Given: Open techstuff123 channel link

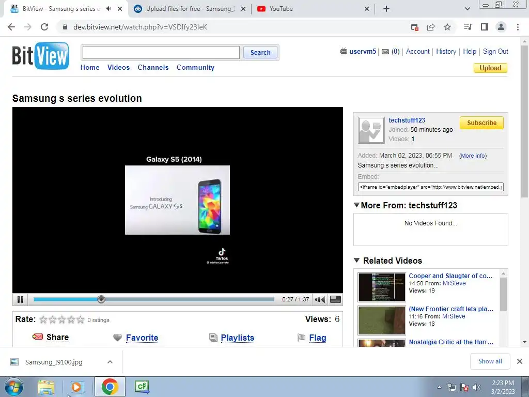Looking at the screenshot, I should tap(407, 120).
